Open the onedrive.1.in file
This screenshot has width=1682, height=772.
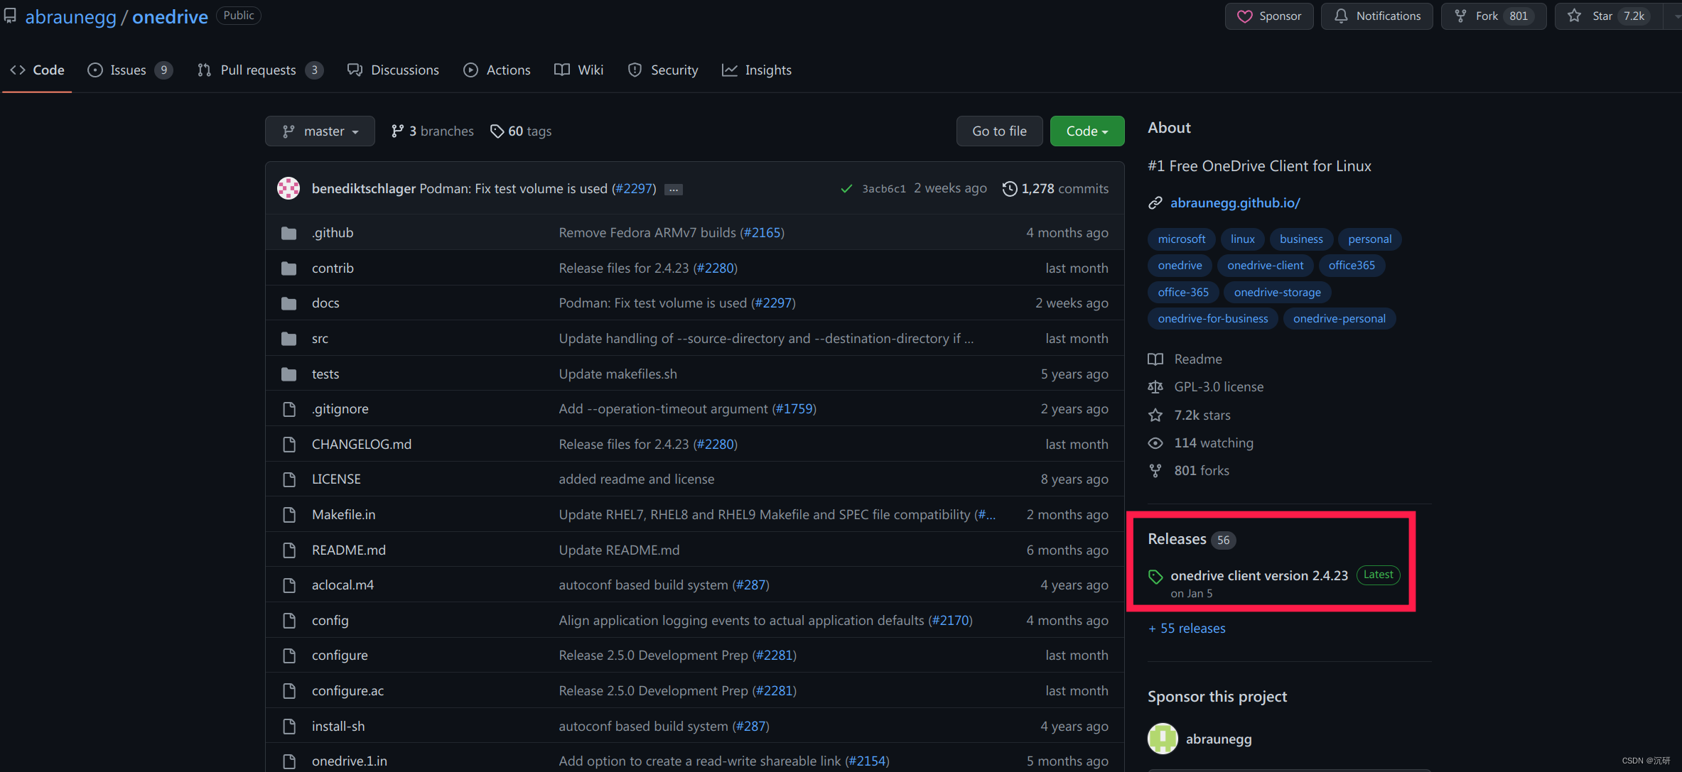[349, 761]
